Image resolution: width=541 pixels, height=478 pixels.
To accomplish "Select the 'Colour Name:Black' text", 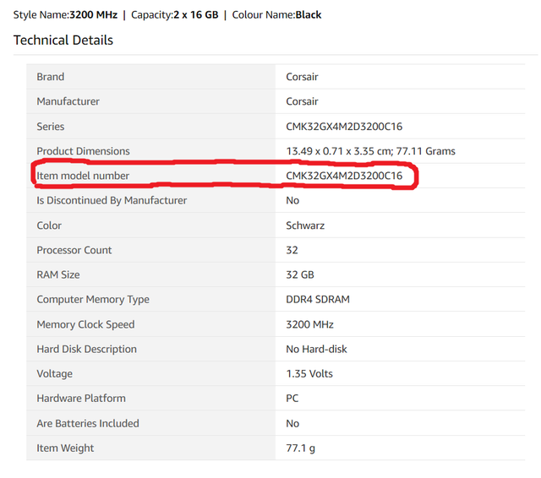I will [x=276, y=15].
